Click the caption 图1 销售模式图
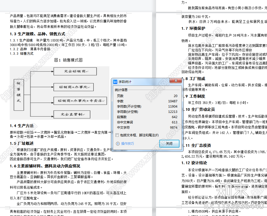 (x=68, y=60)
